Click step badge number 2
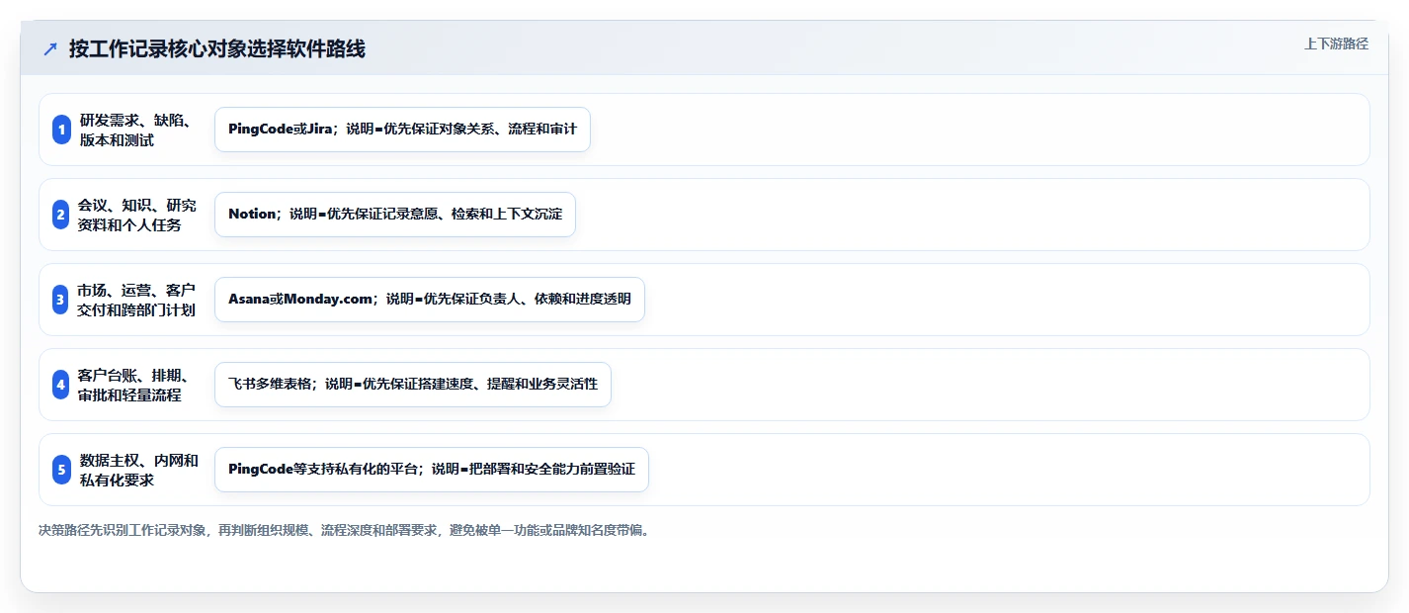Viewport: 1409px width, 613px height. (61, 215)
